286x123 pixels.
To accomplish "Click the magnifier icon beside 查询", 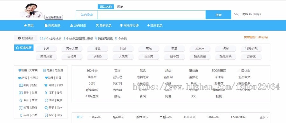I will (x=46, y=108).
